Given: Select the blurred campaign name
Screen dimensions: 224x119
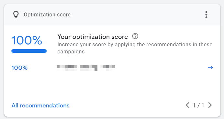Looking at the screenshot, I should pos(86,68).
